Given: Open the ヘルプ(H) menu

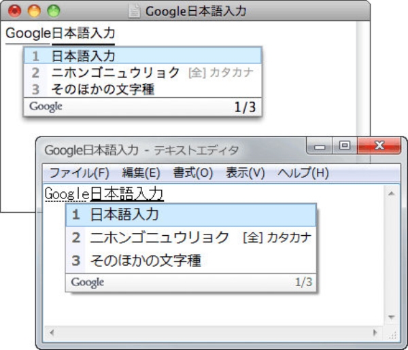Looking at the screenshot, I should tap(303, 173).
